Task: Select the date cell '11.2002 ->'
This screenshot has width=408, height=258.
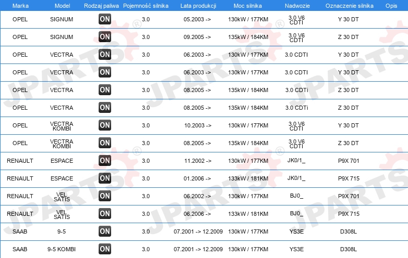Action: (x=198, y=161)
